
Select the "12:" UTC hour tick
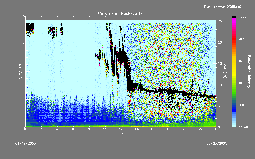tap(121, 129)
